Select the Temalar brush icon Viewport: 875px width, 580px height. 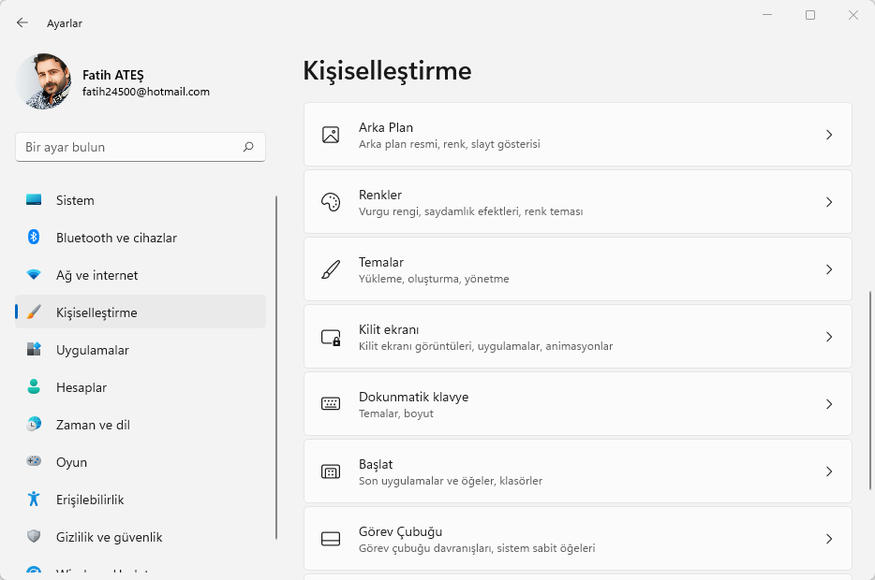[x=330, y=268]
